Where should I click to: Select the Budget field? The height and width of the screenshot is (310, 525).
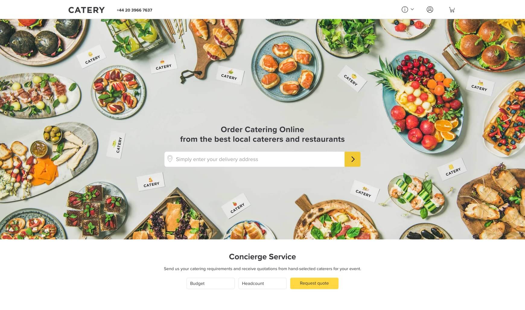(x=211, y=283)
